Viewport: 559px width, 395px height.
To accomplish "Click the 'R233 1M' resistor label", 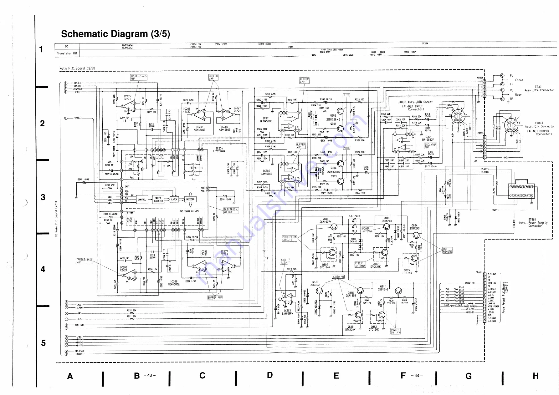I will click(x=109, y=165).
